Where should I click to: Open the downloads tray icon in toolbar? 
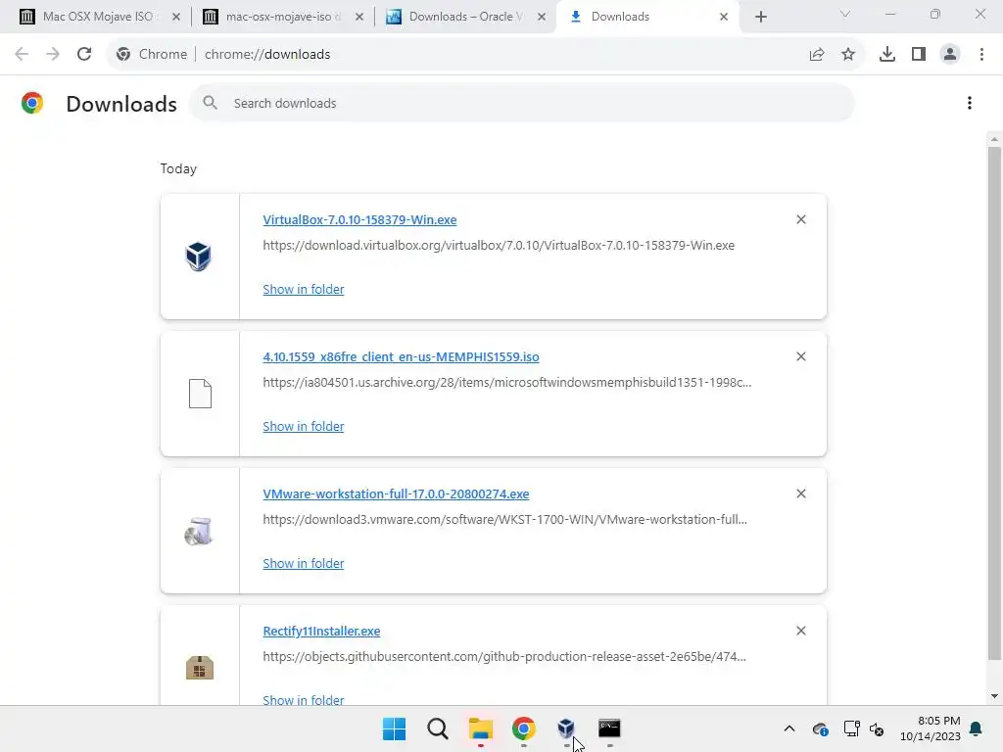pyautogui.click(x=887, y=55)
